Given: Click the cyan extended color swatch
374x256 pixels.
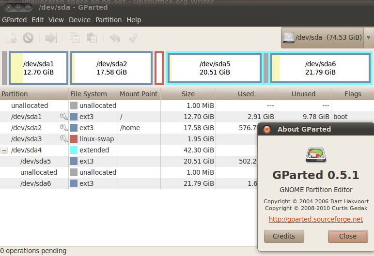Looking at the screenshot, I should point(74,150).
